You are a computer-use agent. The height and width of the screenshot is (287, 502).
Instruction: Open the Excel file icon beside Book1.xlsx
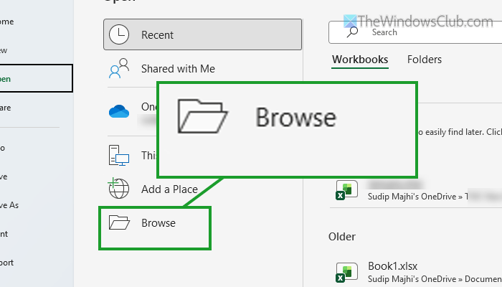(346, 273)
